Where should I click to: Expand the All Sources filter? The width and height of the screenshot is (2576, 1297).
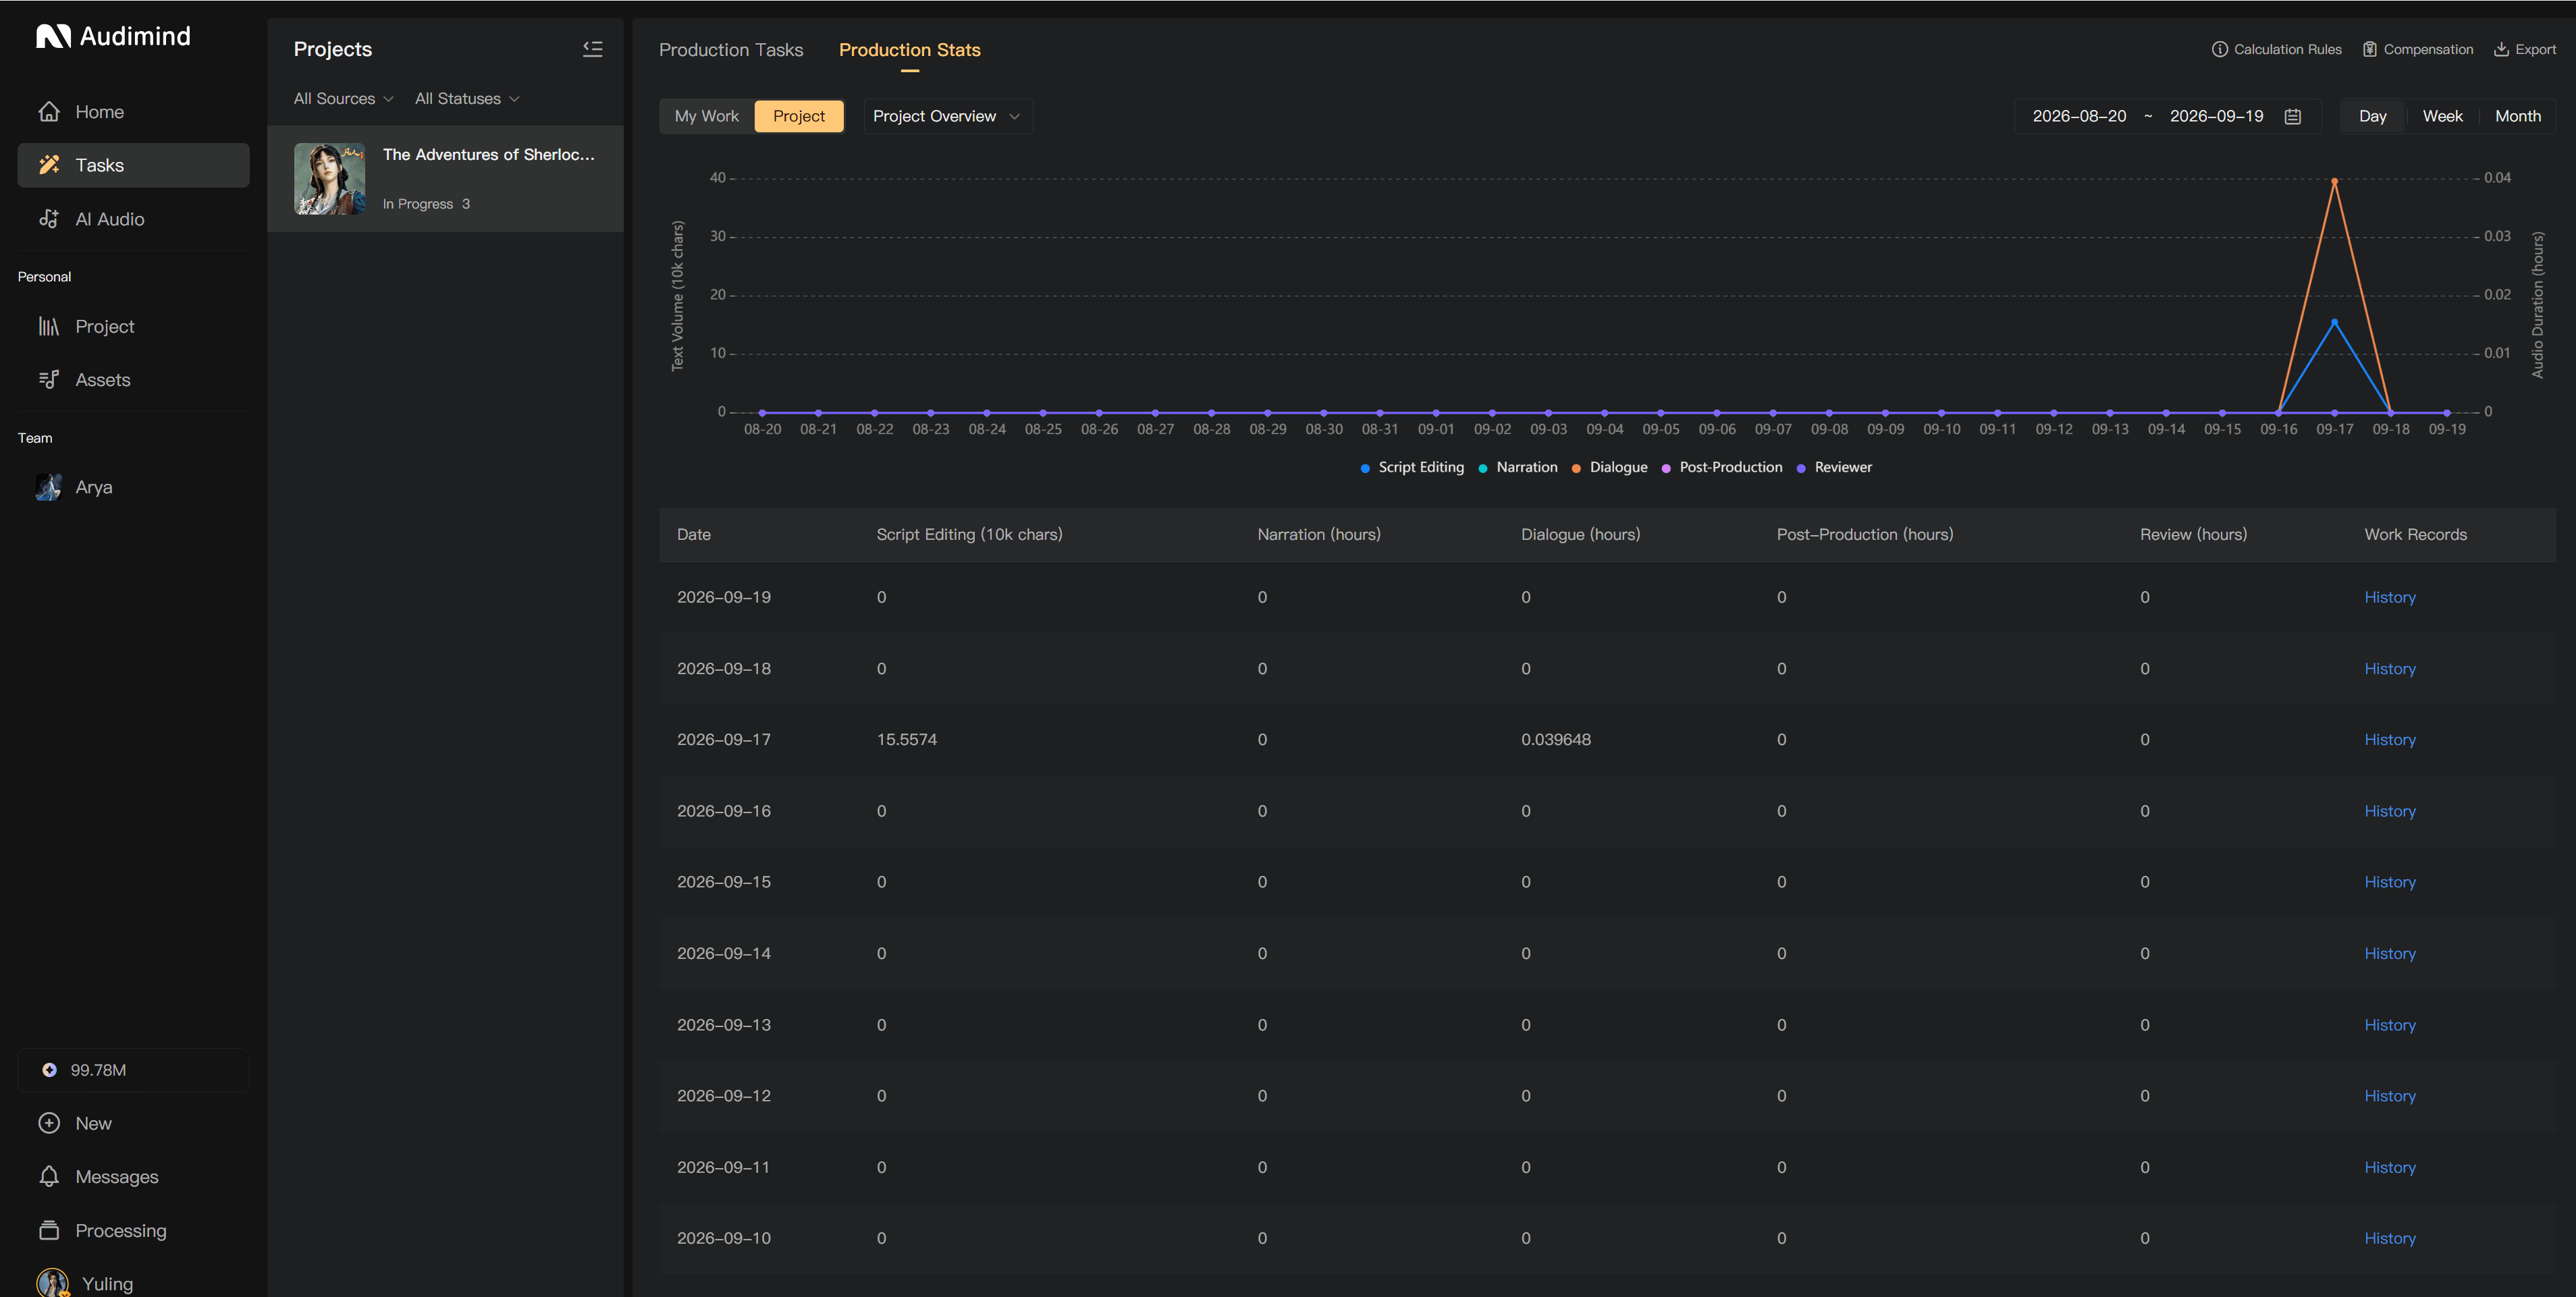pos(343,99)
